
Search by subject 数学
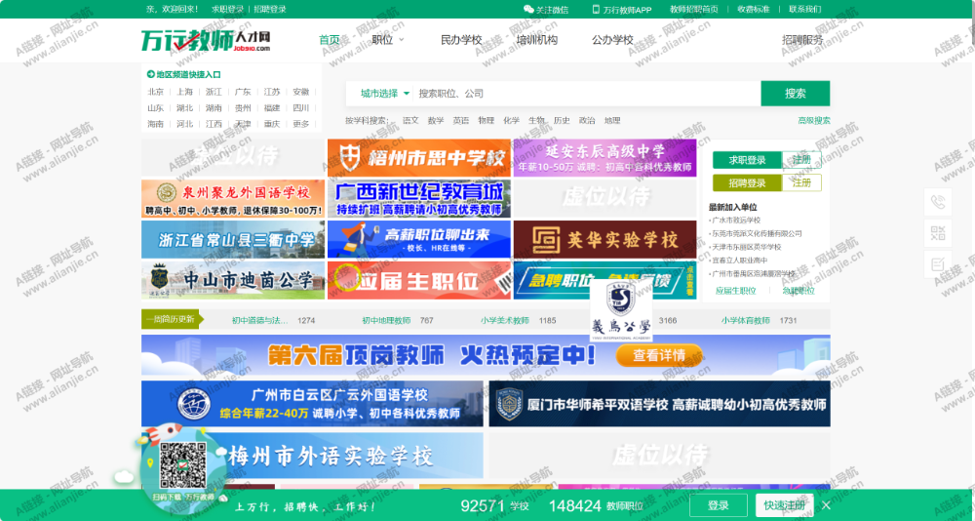(x=436, y=121)
